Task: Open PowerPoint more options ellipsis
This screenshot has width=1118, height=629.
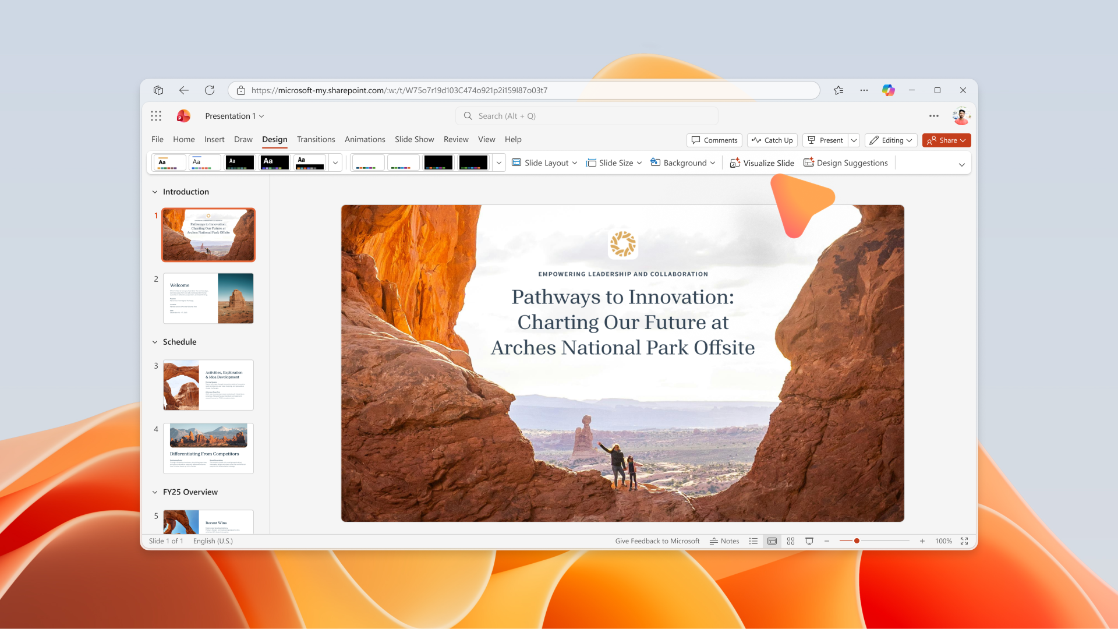Action: (x=934, y=116)
